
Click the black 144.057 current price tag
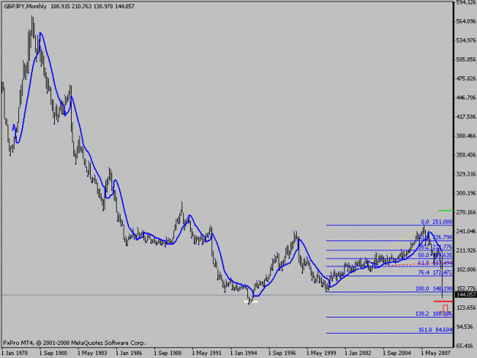[x=466, y=295]
